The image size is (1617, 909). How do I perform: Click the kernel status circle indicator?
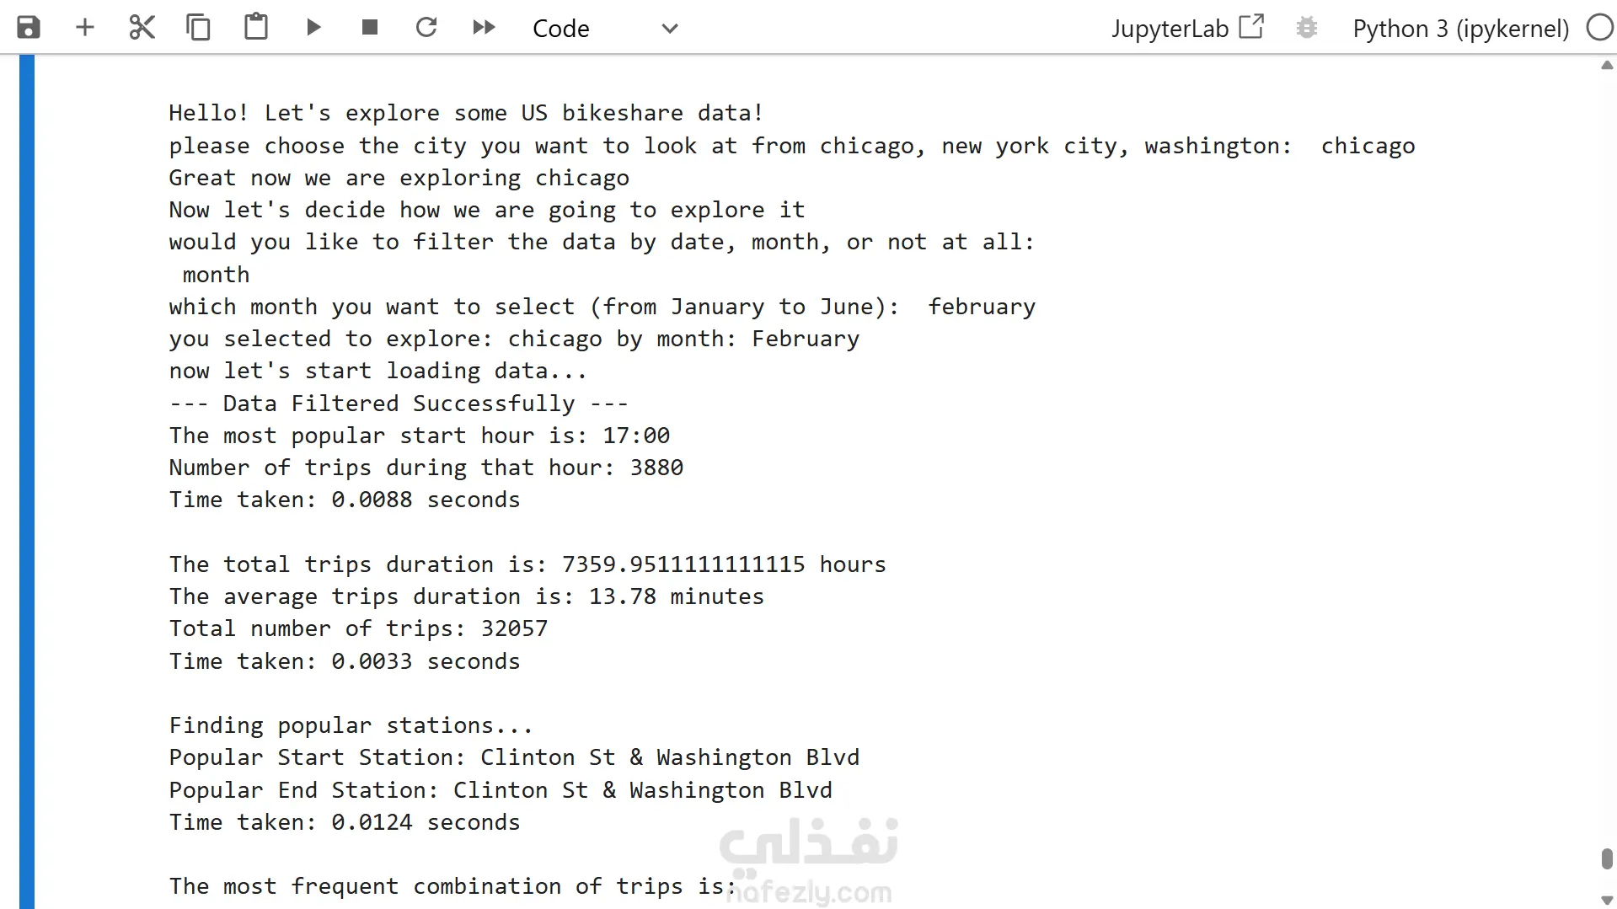tap(1599, 28)
